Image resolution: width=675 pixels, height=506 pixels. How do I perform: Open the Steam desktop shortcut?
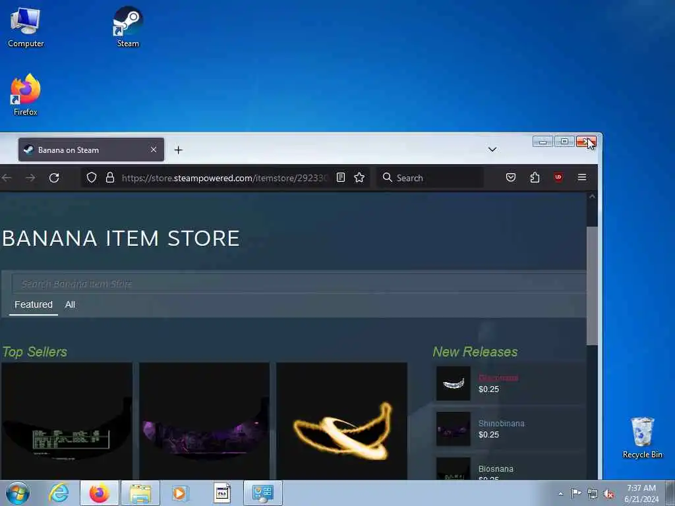128,27
